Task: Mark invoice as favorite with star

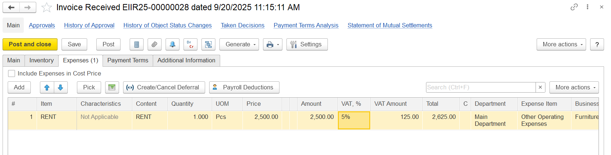Action: (x=47, y=8)
